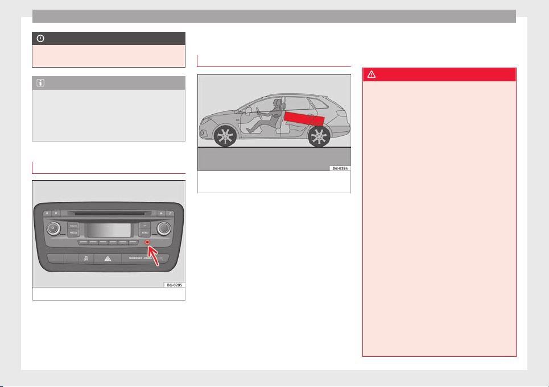Click the red warning triangle icon
549x387 pixels.
371,74
